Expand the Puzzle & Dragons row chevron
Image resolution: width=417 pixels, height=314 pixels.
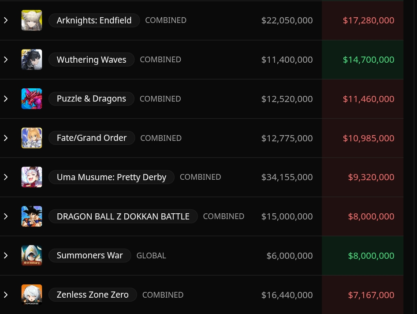tap(6, 98)
